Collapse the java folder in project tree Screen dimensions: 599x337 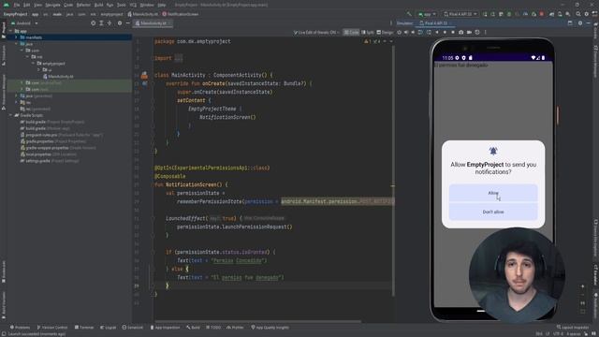(x=16, y=44)
